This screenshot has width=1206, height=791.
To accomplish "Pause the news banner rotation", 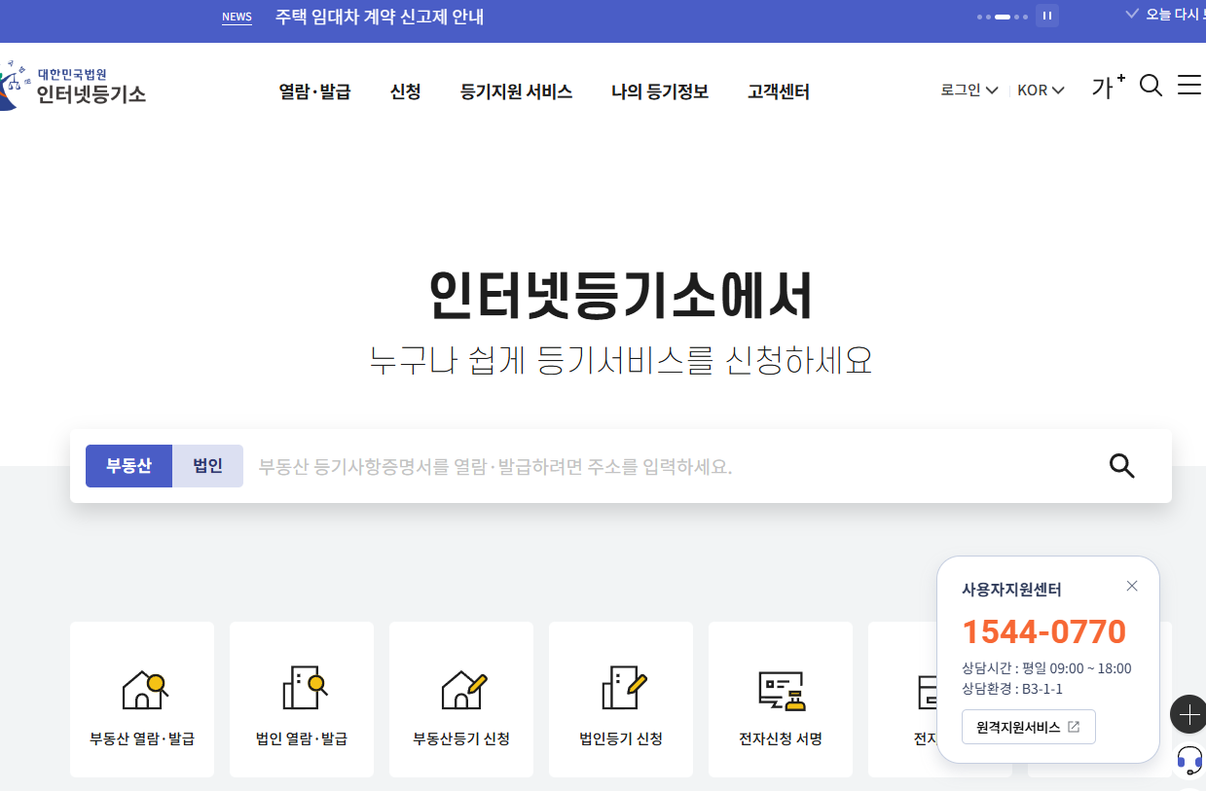I will tap(1046, 17).
